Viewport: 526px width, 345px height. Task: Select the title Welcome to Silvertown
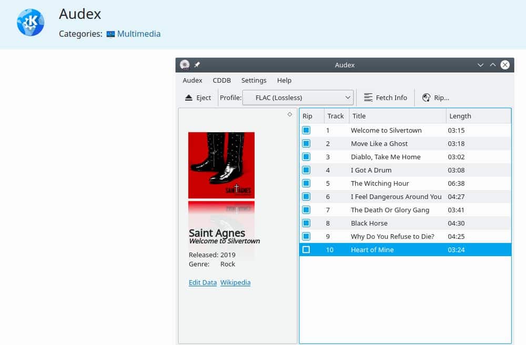point(386,130)
